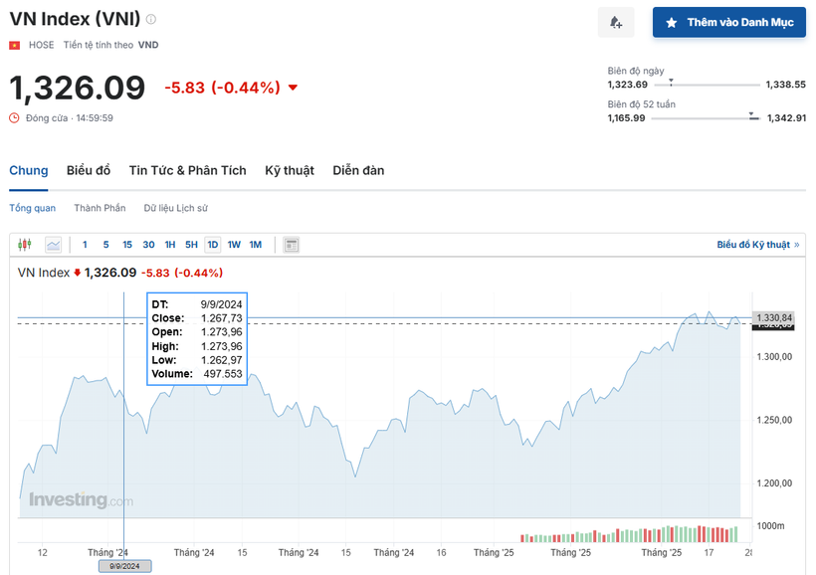The image size is (816, 575).
Task: Click the red down arrow beside -0.44%
Action: click(x=291, y=88)
